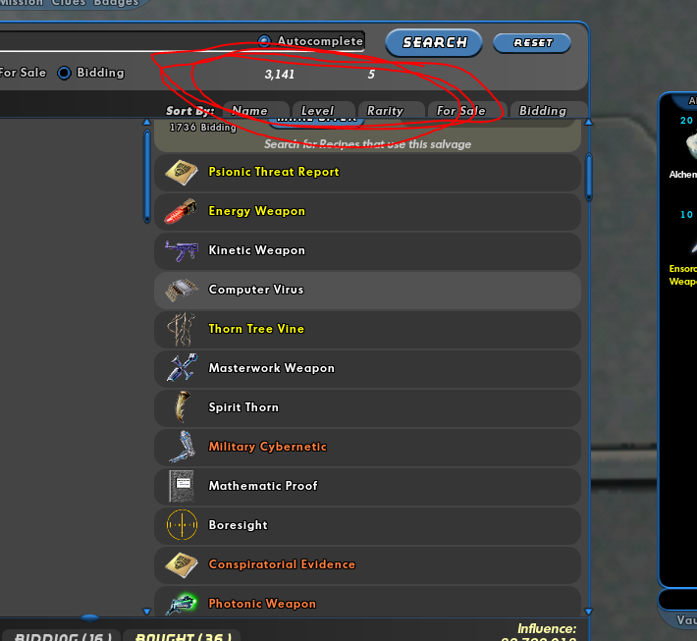The image size is (697, 641).
Task: Click the RESET button
Action: pyautogui.click(x=532, y=43)
